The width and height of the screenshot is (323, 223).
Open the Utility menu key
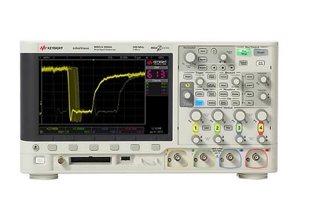pyautogui.click(x=199, y=94)
